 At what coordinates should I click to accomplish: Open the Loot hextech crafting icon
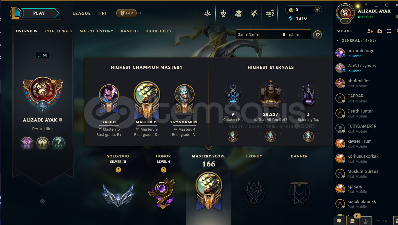coord(254,13)
